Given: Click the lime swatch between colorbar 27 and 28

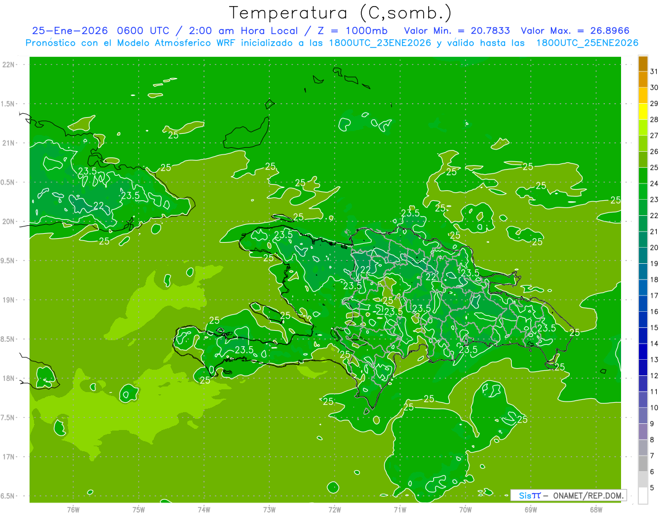Looking at the screenshot, I should 643,127.
